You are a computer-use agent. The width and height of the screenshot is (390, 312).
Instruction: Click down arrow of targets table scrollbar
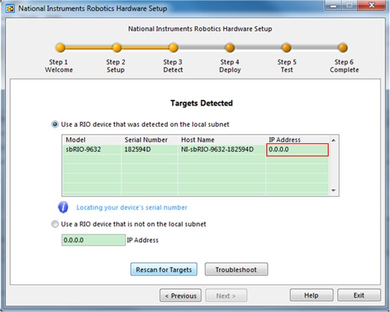coord(334,190)
